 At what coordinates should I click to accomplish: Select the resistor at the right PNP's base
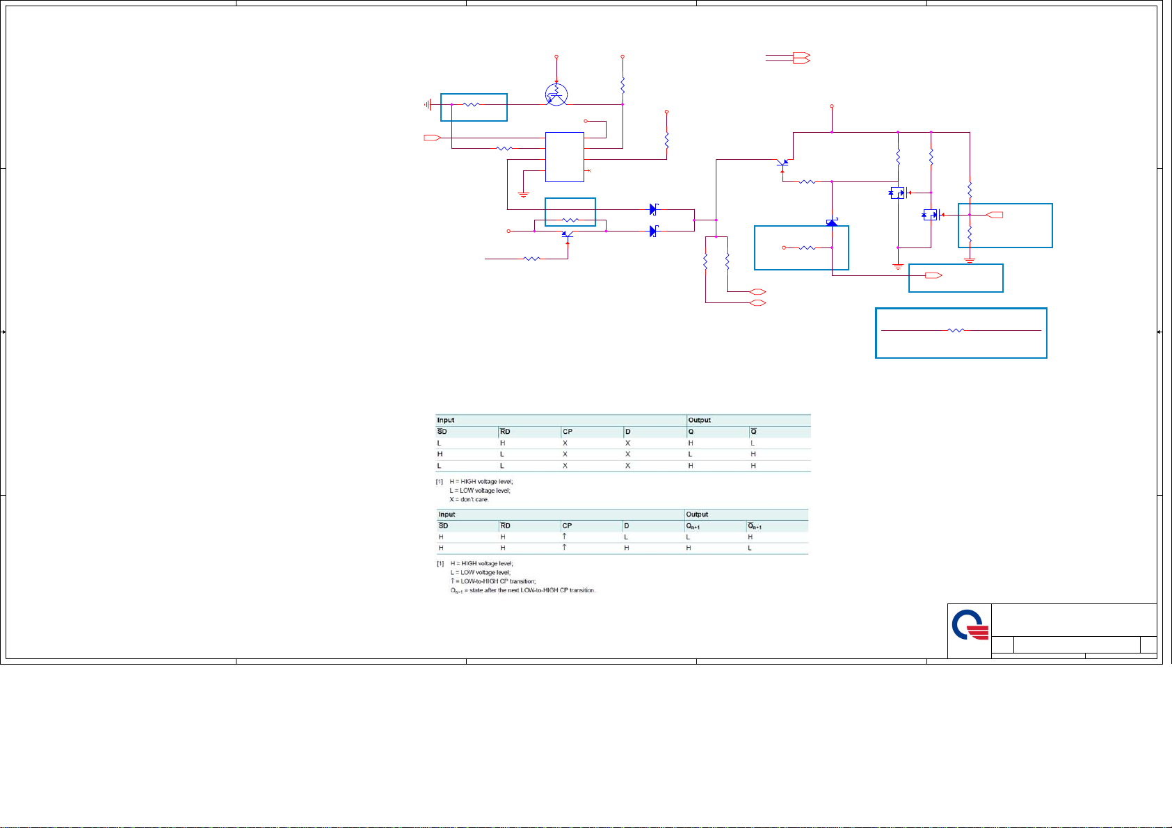(x=808, y=181)
